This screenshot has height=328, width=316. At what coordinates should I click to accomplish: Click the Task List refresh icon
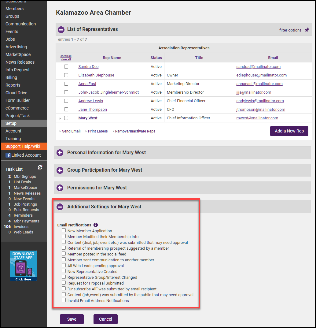click(40, 167)
